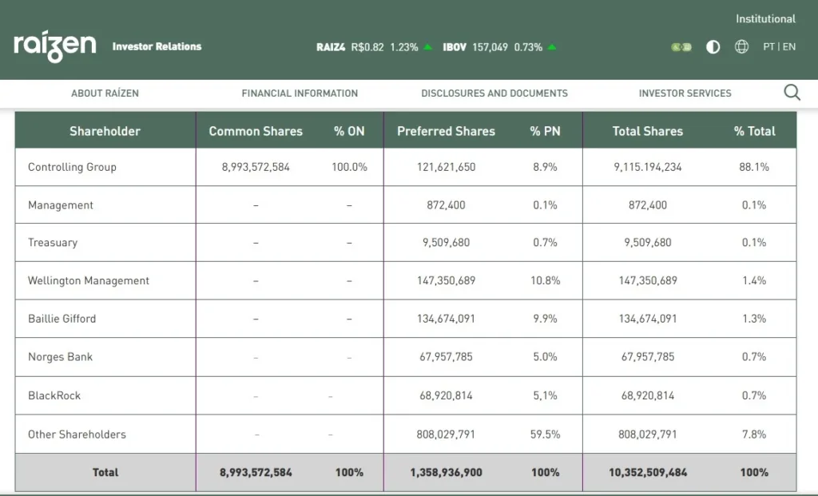Screen dimensions: 818x496
Task: Click the RAIZ4 green up arrow
Action: (428, 47)
